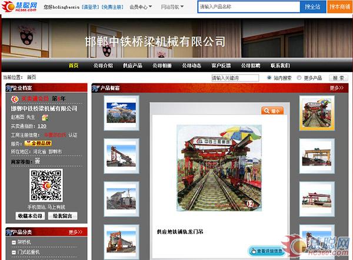Click the 请登录 link
The height and width of the screenshot is (260, 353).
pos(90,7)
